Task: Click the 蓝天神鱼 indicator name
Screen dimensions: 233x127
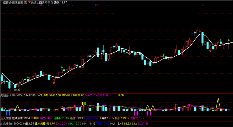Action: click(x=6, y=118)
